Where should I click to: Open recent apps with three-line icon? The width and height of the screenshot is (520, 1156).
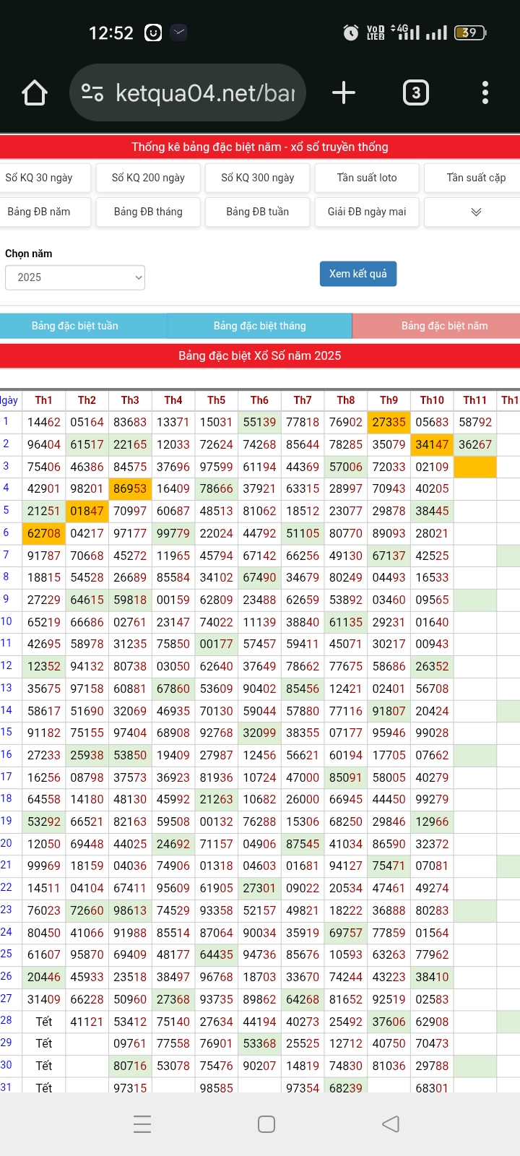[x=142, y=1123]
